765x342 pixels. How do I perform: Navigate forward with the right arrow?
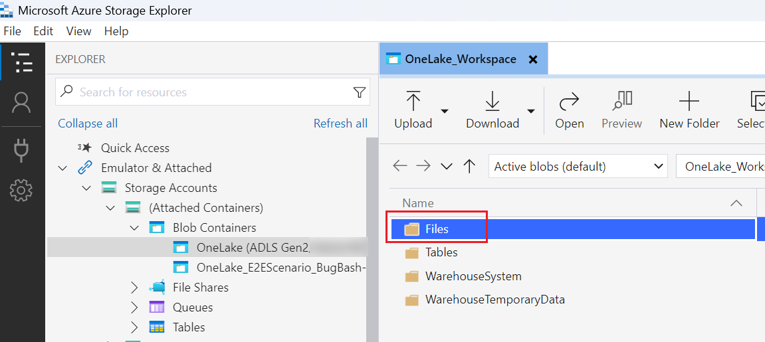pos(423,166)
